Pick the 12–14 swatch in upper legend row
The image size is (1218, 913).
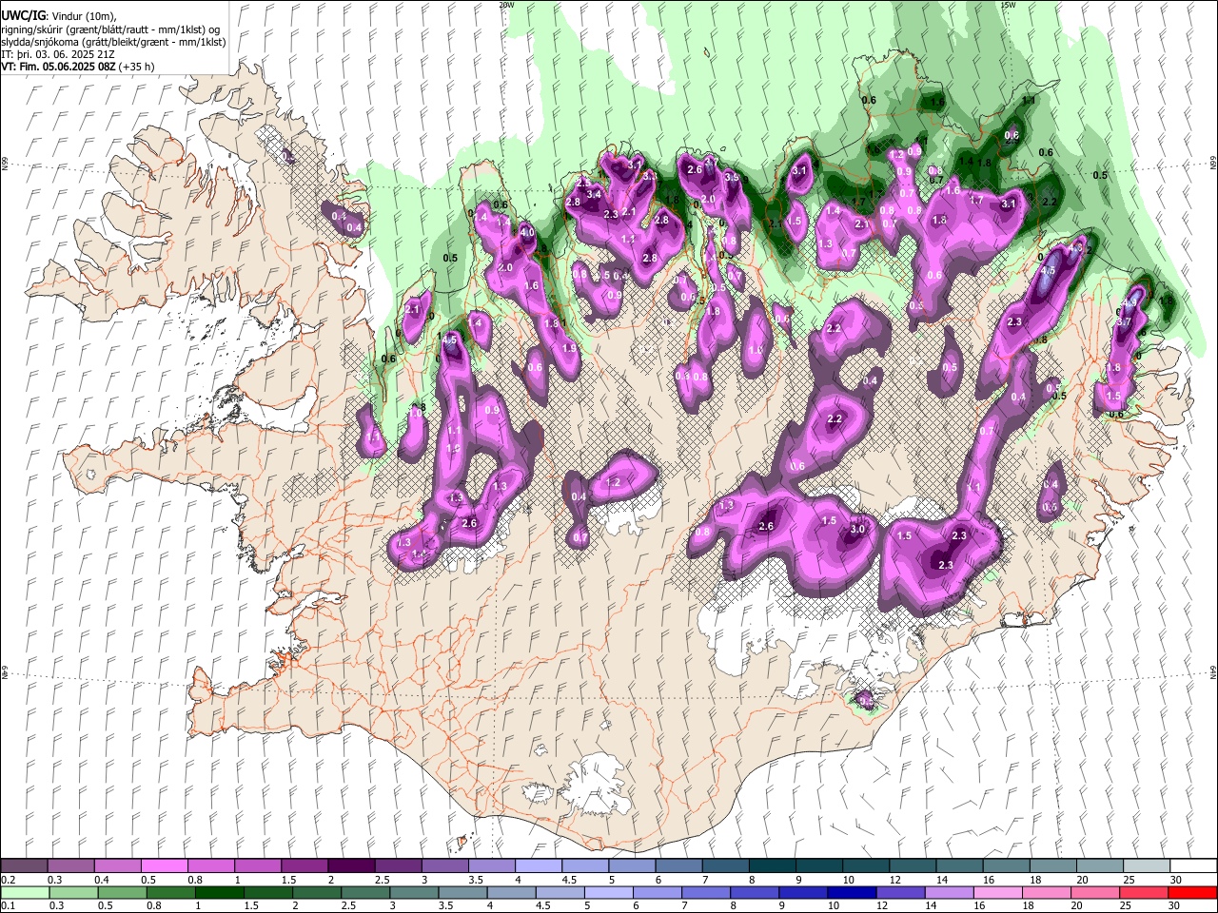point(911,865)
